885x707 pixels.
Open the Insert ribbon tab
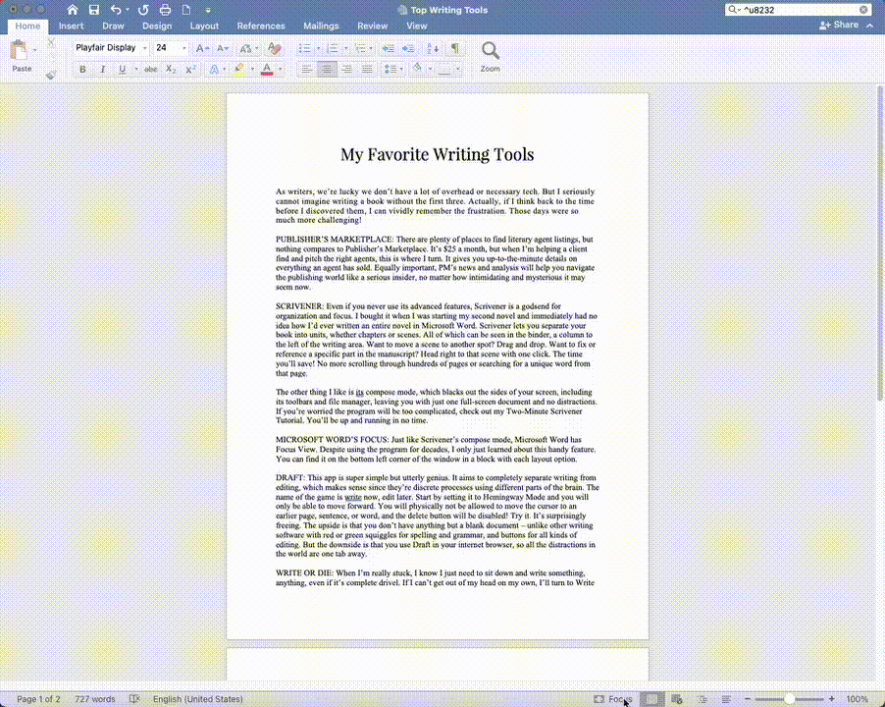click(71, 26)
